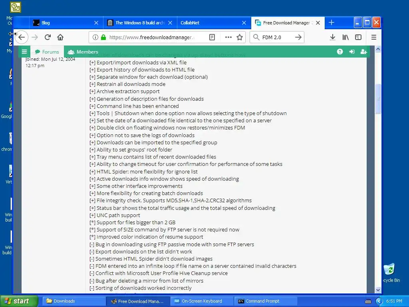Viewport: 409px width, 307px height.
Task: Switch to Downloads taskbar window
Action: tap(73, 301)
